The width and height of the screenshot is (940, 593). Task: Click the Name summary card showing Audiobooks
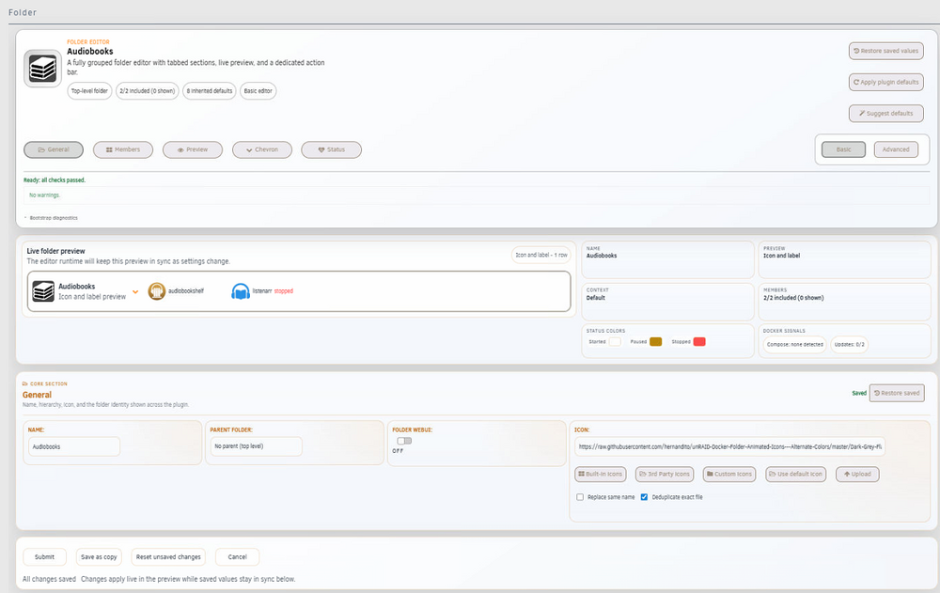[x=667, y=259]
